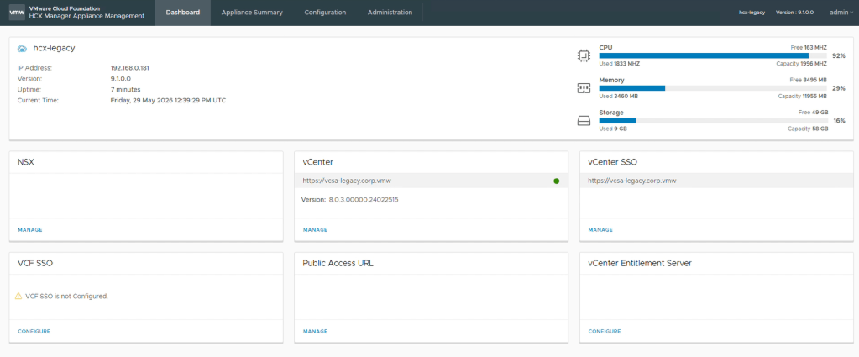Click the CPU 92% percentage
This screenshot has height=357, width=859.
pyautogui.click(x=839, y=56)
